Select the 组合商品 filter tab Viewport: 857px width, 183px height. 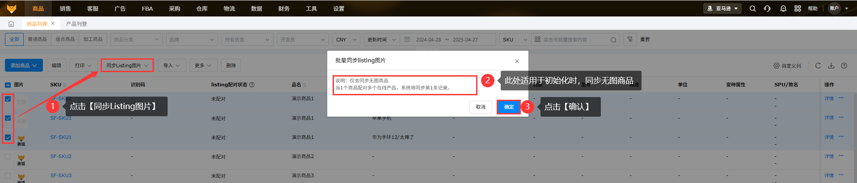(65, 39)
